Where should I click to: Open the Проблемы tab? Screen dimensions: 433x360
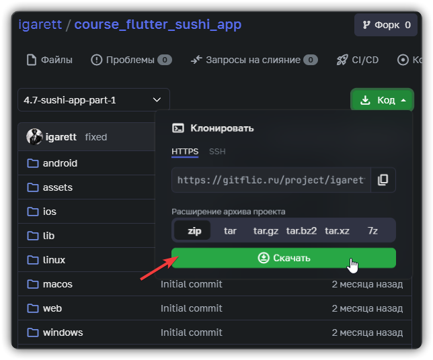[x=131, y=60]
